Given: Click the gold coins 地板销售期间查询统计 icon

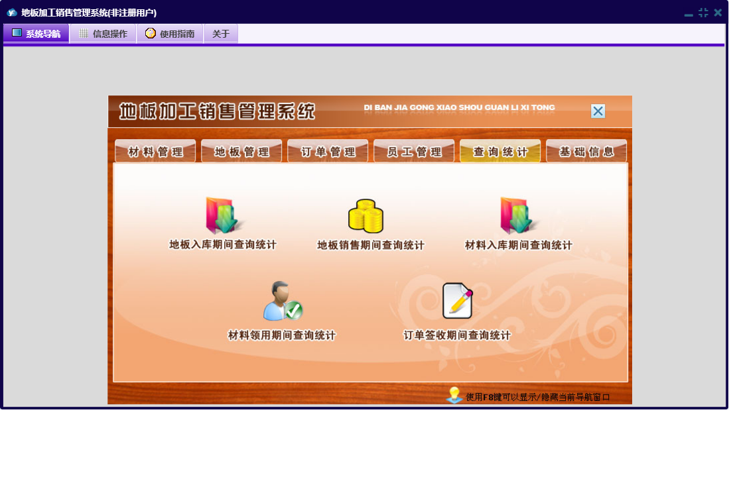Looking at the screenshot, I should 366,216.
